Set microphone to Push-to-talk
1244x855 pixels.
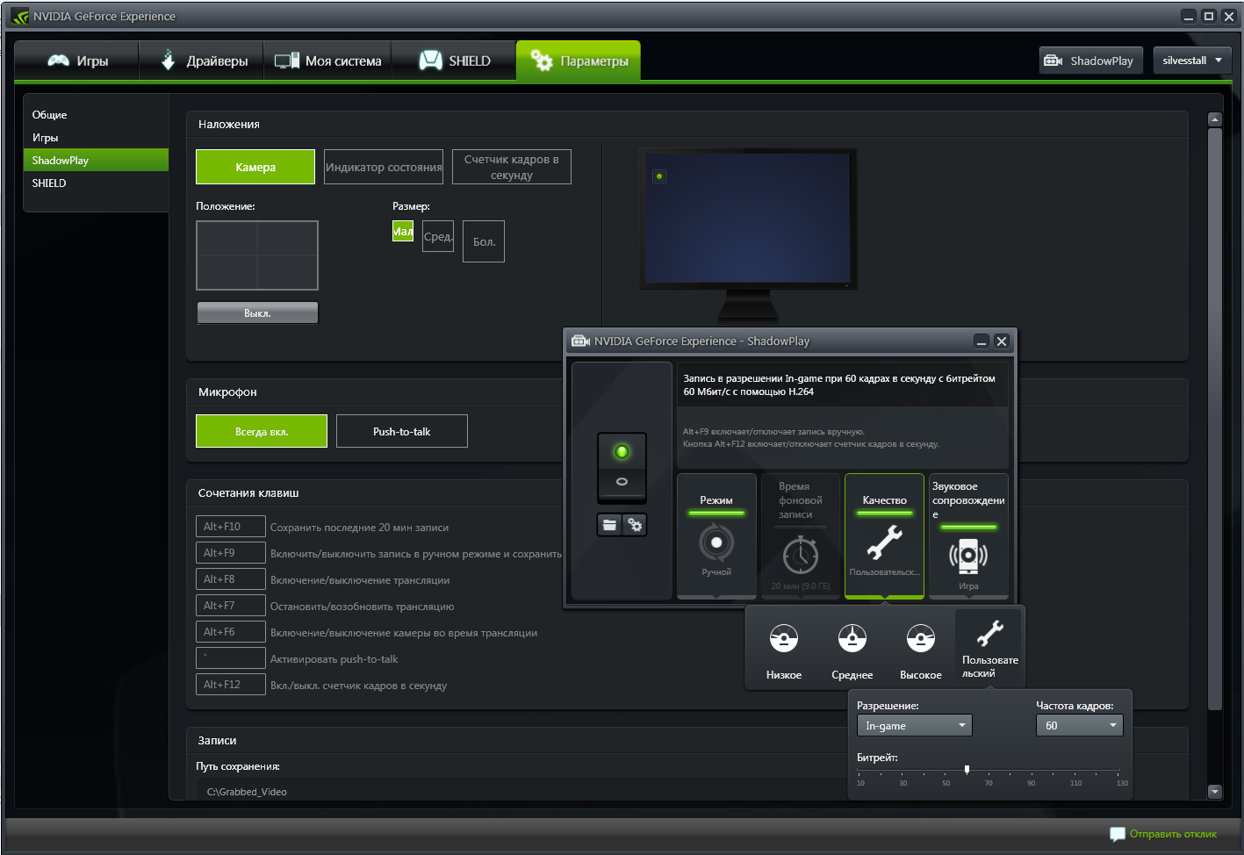tap(402, 431)
